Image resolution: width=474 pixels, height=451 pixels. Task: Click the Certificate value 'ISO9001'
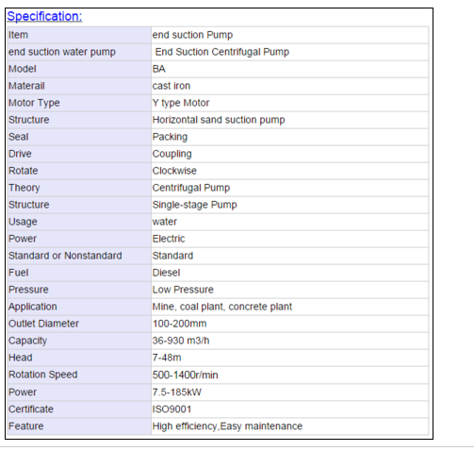[172, 409]
